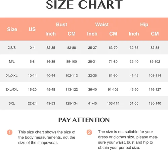Click the 5XL hip value 130-140
Image resolution: width=168 pixels, height=150 pixels.
(155, 103)
